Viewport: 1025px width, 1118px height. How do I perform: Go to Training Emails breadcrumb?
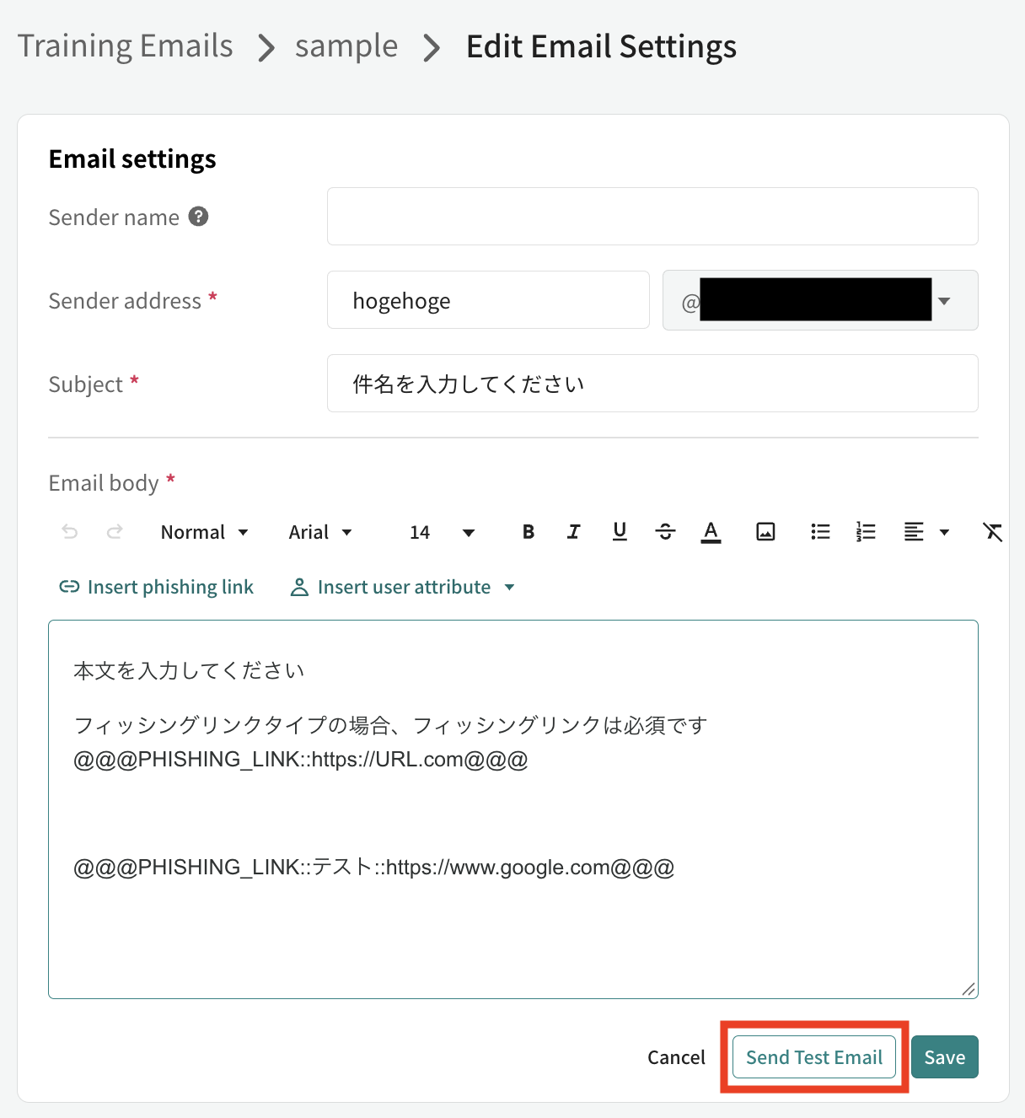(126, 46)
